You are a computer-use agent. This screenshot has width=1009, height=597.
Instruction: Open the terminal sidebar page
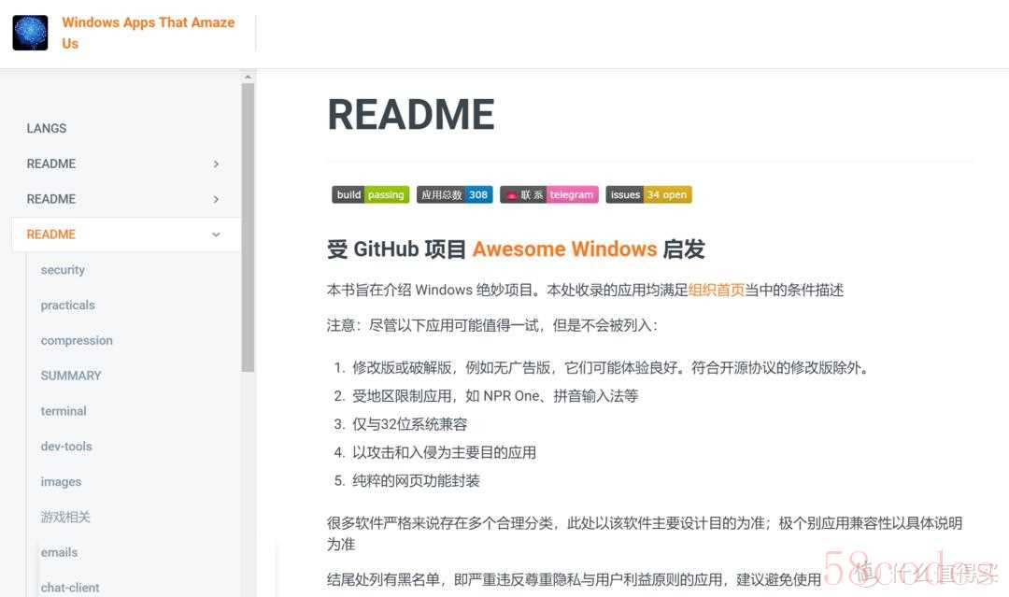(x=64, y=411)
